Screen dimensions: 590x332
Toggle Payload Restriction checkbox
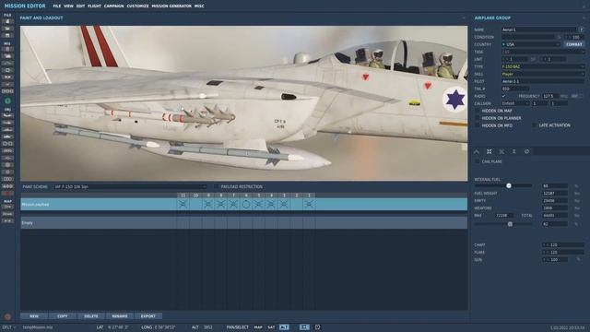tap(216, 186)
